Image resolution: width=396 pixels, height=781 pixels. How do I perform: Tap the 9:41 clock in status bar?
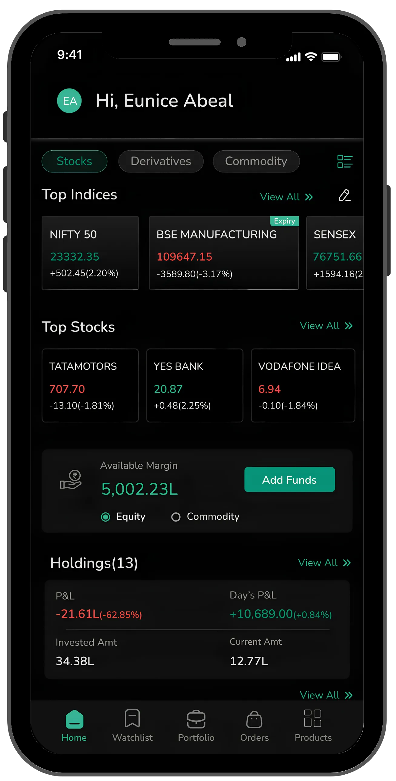(x=70, y=55)
